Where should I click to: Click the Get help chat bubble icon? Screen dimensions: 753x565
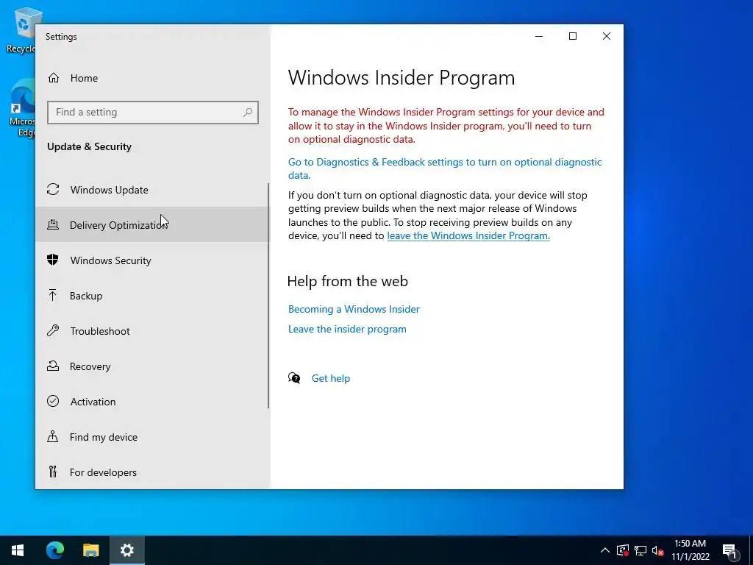click(294, 378)
